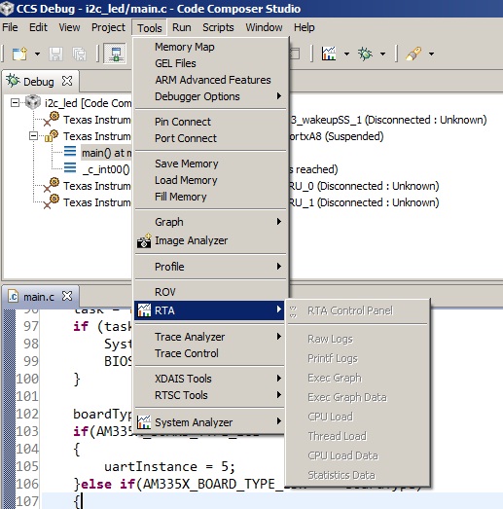The width and height of the screenshot is (503, 509).
Task: Click Printf Logs submenu item
Action: click(x=358, y=359)
